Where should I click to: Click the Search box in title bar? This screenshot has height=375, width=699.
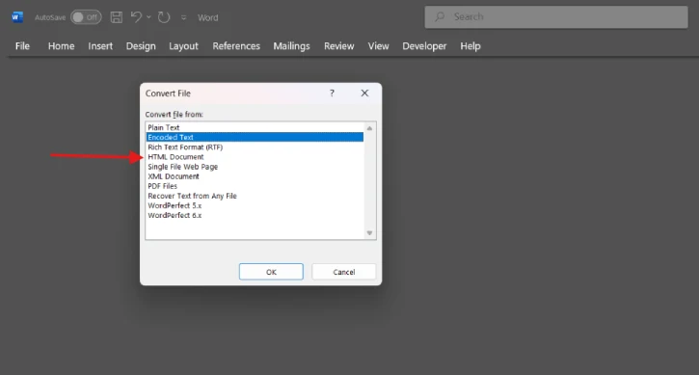click(x=556, y=17)
